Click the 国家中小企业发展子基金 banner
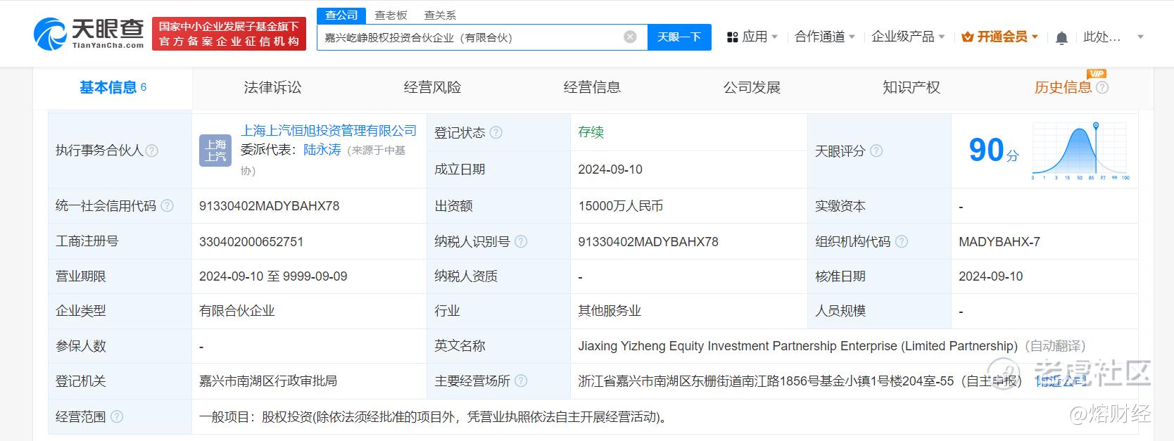Screen dimensions: 1174x441 [x=229, y=34]
